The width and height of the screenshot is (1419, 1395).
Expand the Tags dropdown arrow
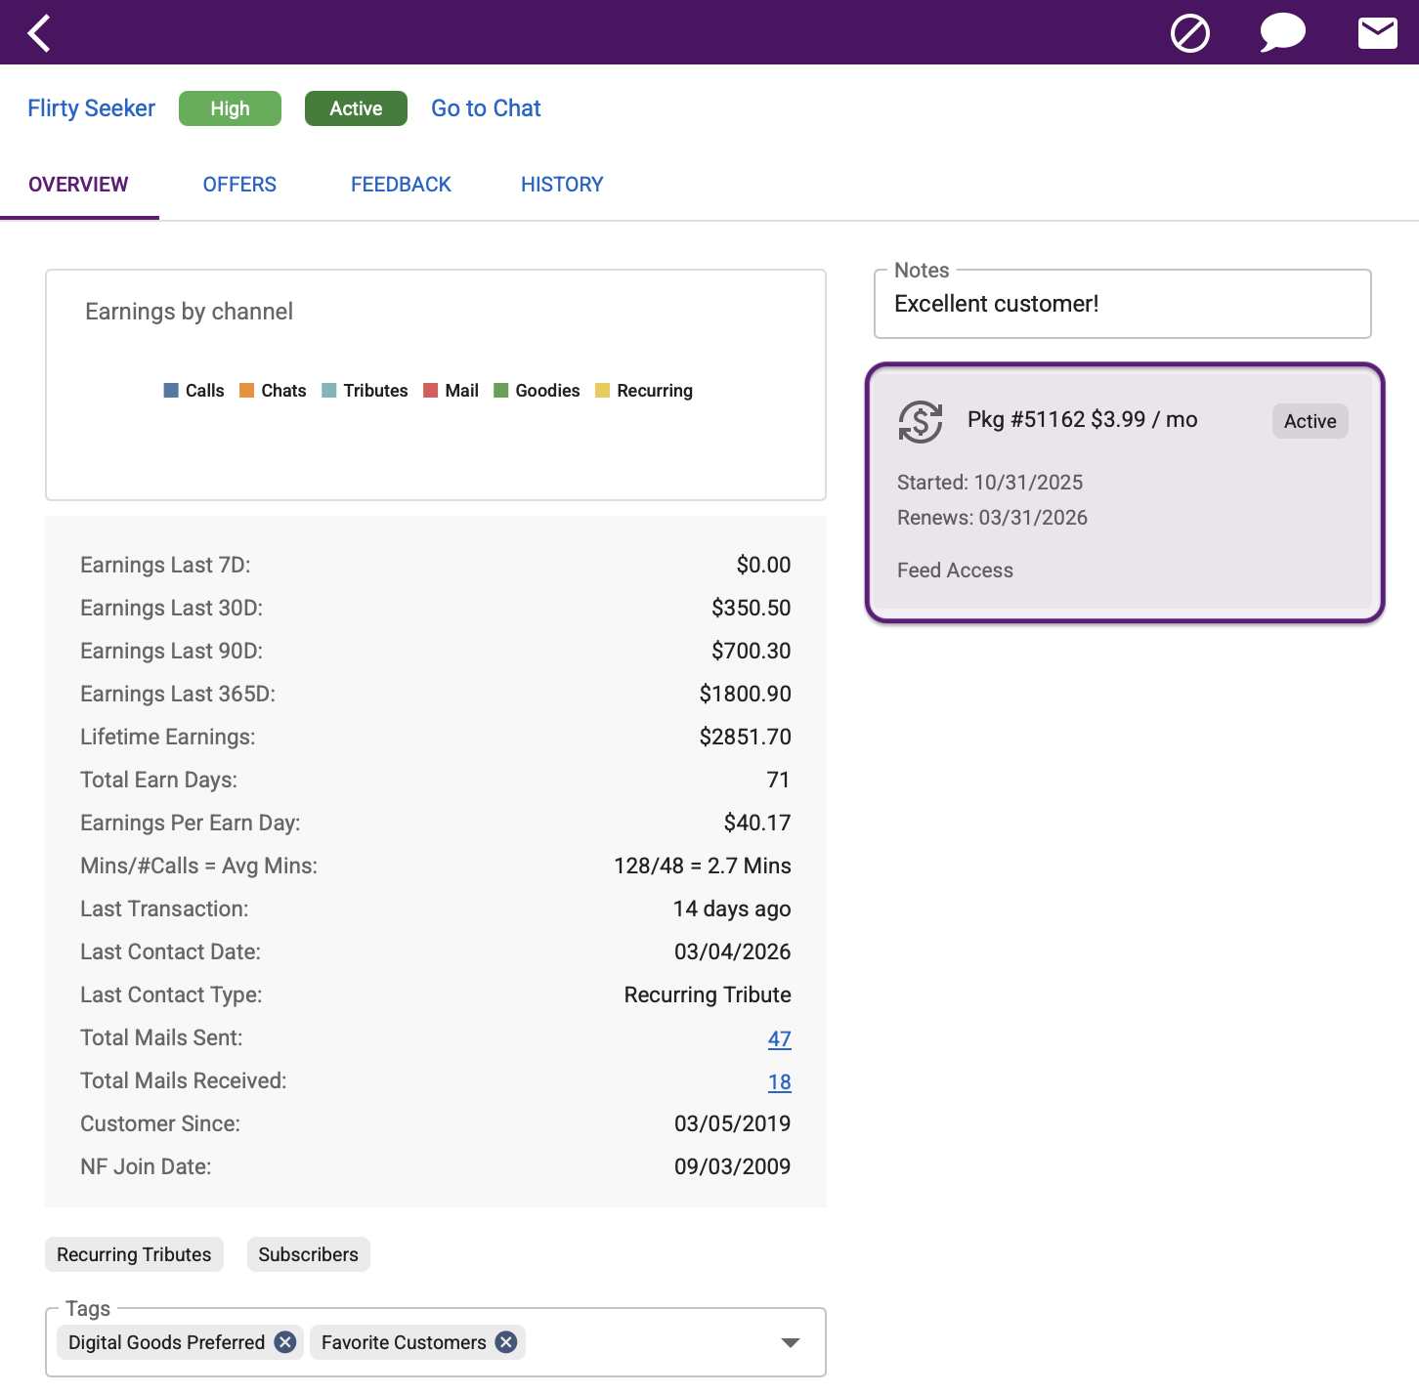[791, 1343]
